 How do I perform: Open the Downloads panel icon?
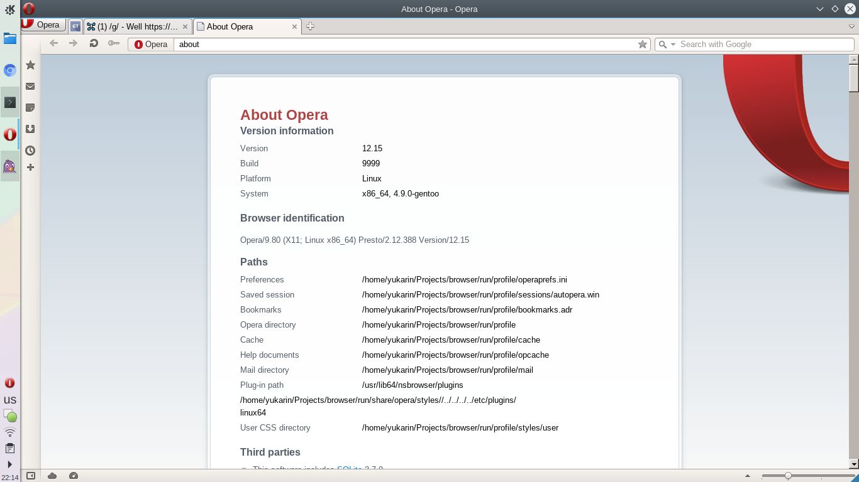coord(30,129)
